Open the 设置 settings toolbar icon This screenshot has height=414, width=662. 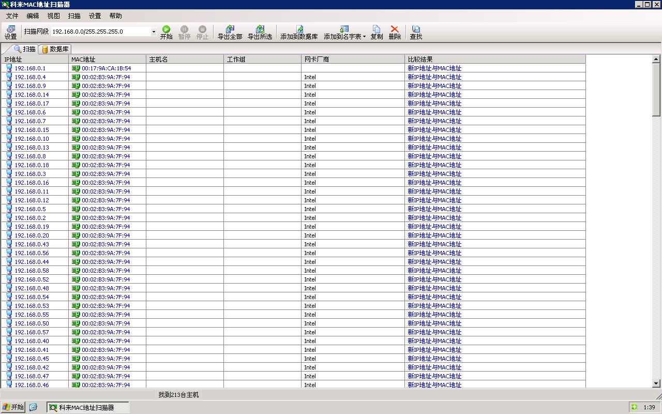pos(11,32)
